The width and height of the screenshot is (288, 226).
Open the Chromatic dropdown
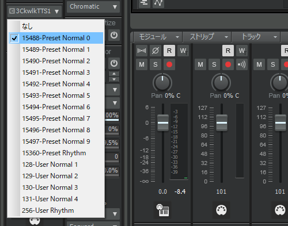click(93, 7)
